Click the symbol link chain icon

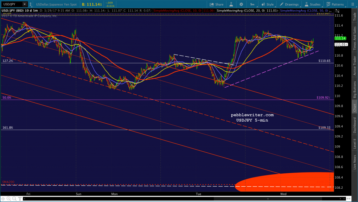[x=31, y=4]
